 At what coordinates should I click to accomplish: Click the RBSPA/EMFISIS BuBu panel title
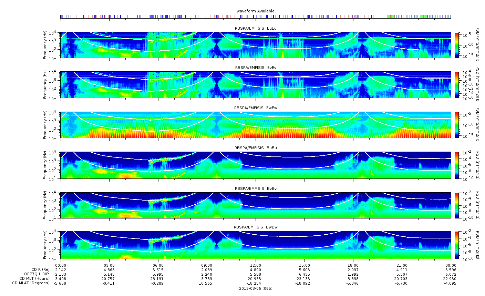click(x=256, y=148)
